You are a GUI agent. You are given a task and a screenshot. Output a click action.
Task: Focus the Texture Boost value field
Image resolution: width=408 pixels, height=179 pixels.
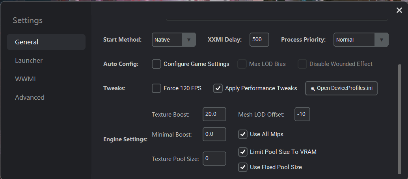point(214,114)
